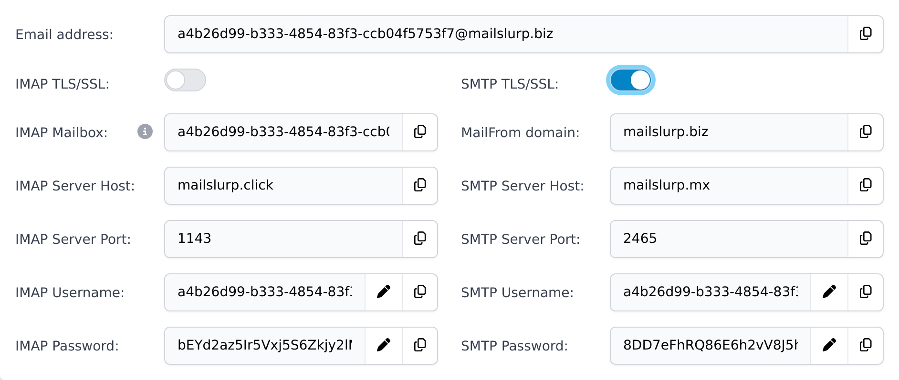Select the "IMAP TLS/SSL:" label
The width and height of the screenshot is (899, 380).
[63, 84]
